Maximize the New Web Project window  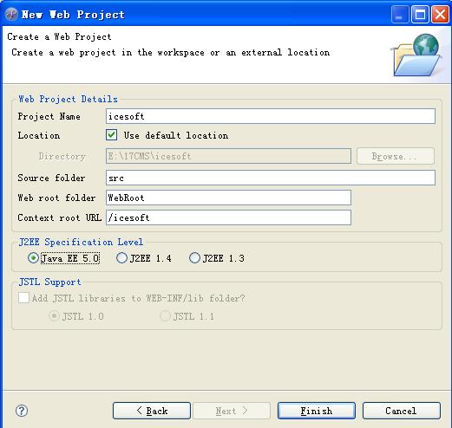pos(420,14)
